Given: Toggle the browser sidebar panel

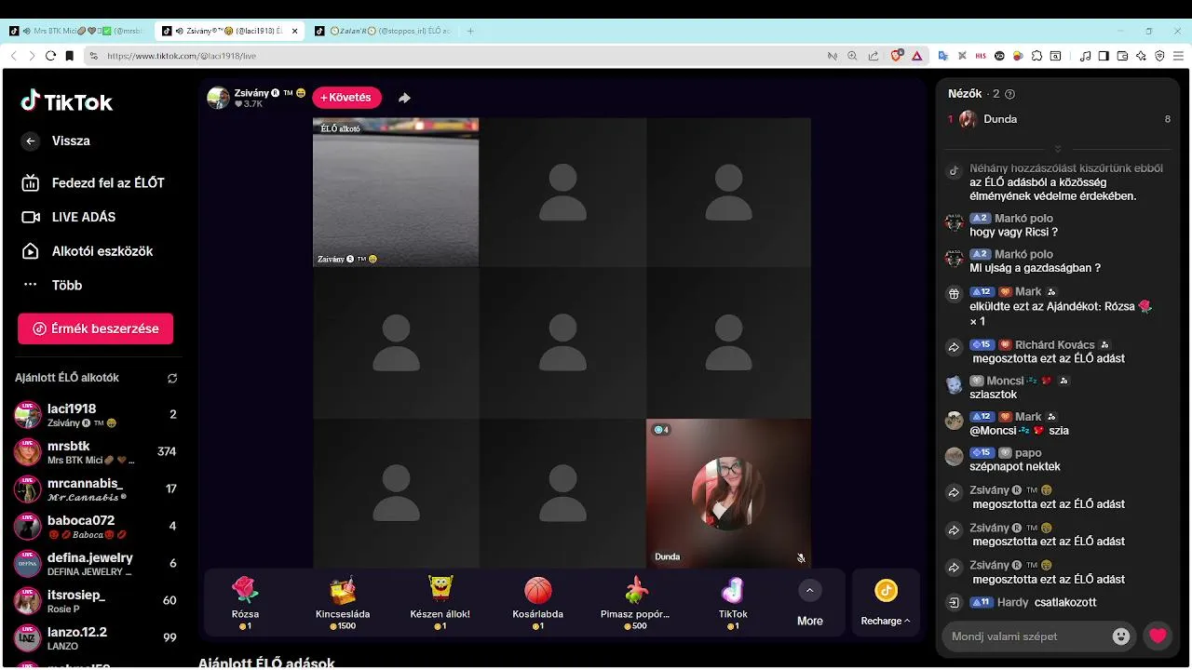Looking at the screenshot, I should [x=1104, y=56].
